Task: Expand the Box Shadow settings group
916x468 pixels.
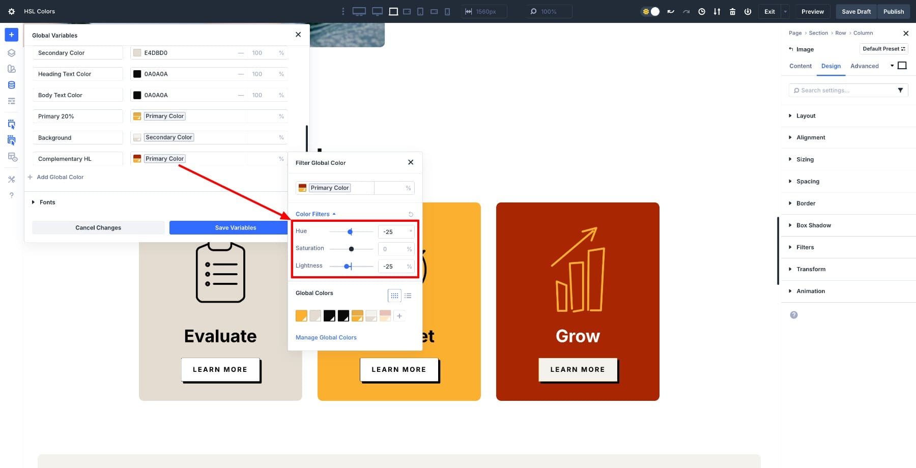Action: pos(813,225)
